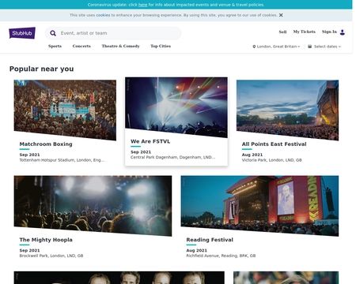Open the All Points East Festival image
Viewport: 356px width, 284px height.
pyautogui.click(x=288, y=110)
